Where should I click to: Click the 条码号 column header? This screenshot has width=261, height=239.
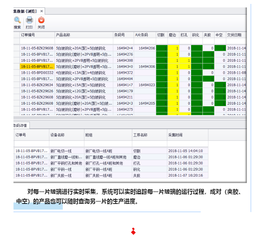click(123, 35)
